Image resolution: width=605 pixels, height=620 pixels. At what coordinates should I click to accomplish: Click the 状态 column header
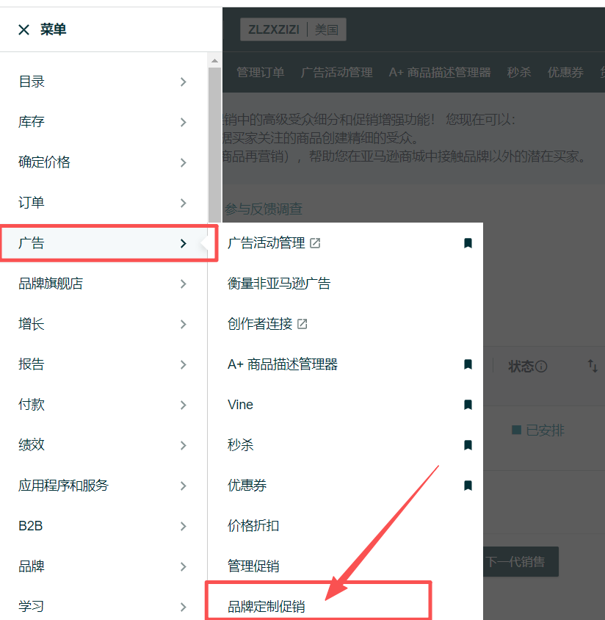coord(521,367)
